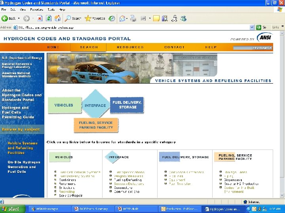Click the FEEDBACK button
Image resolution: width=285 pixels, height=213 pixels.
click(x=253, y=48)
